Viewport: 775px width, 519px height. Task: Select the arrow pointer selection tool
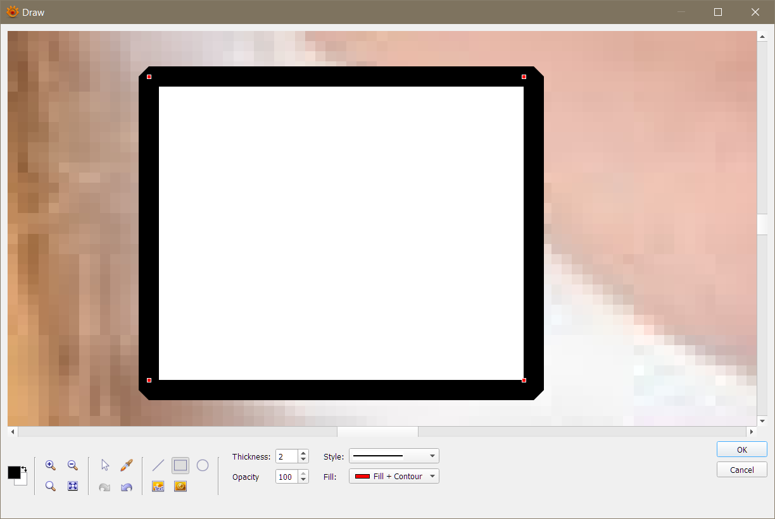click(x=105, y=465)
